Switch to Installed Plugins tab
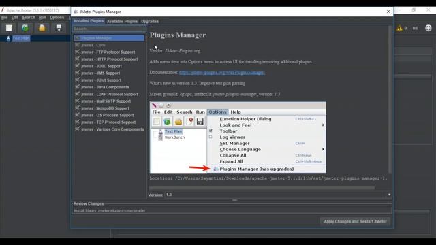Viewport: 436px width, 245px height. pos(89,21)
